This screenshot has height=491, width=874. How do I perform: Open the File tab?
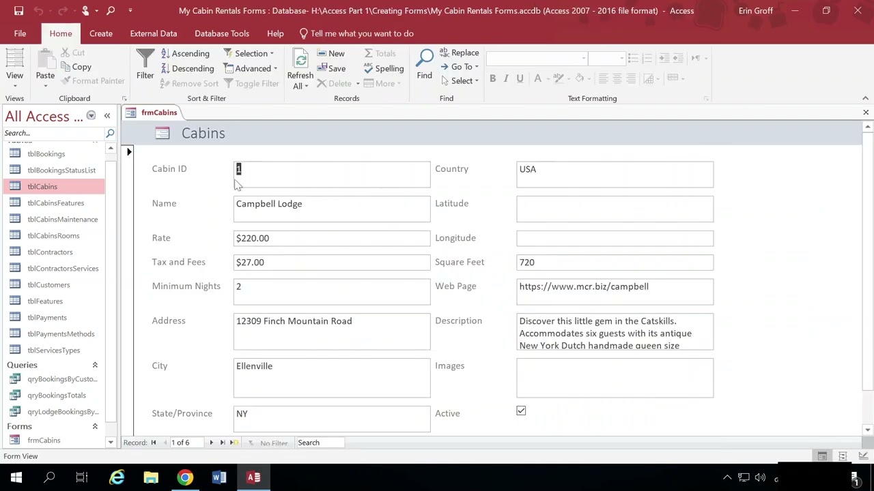pos(20,33)
